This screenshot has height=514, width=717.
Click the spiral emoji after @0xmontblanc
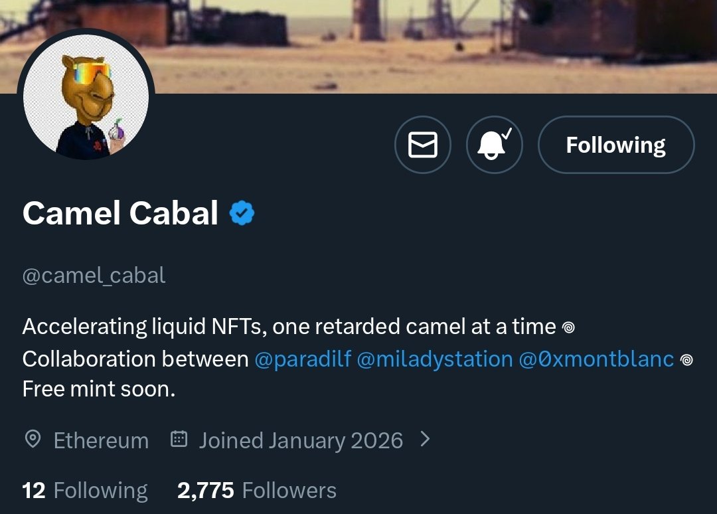pos(687,359)
